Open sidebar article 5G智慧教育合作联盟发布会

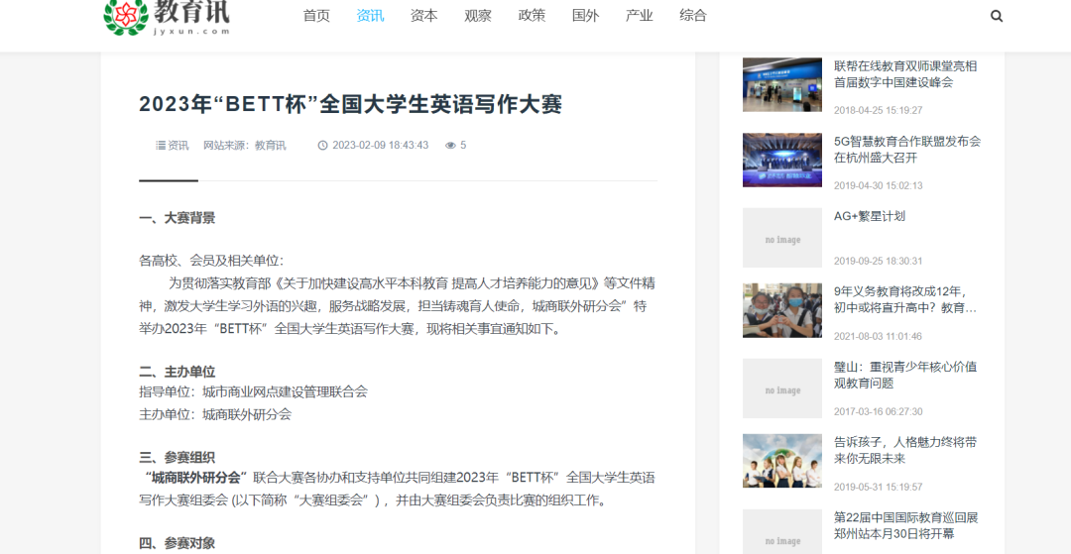[907, 150]
